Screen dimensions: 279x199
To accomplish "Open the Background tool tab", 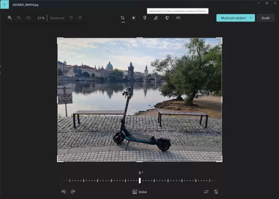I will coord(178,18).
